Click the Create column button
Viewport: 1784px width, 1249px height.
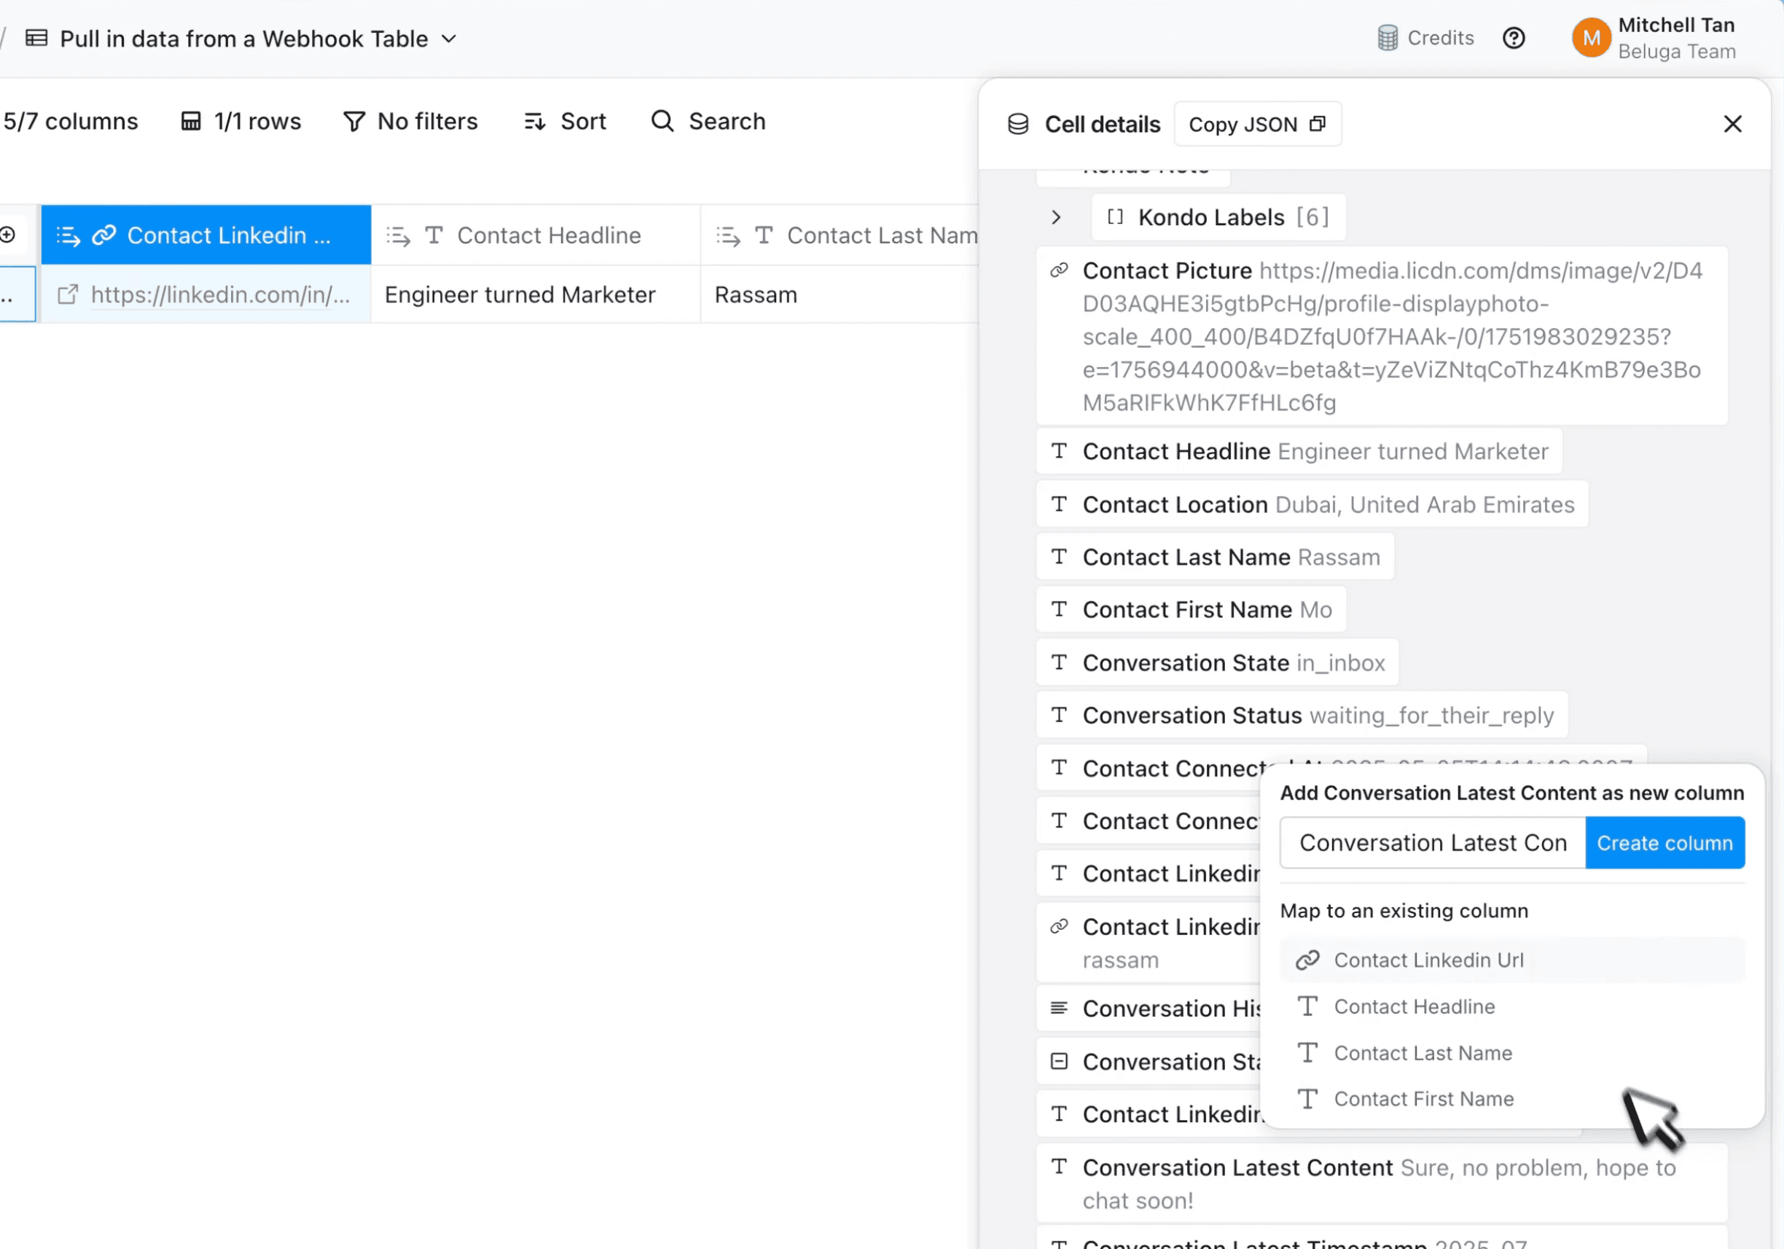point(1664,843)
